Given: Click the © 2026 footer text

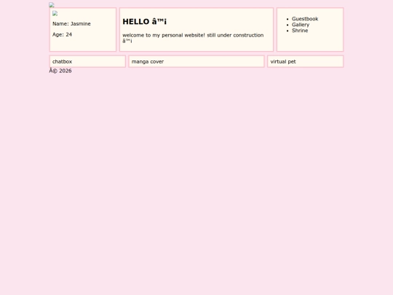Looking at the screenshot, I should (x=60, y=71).
